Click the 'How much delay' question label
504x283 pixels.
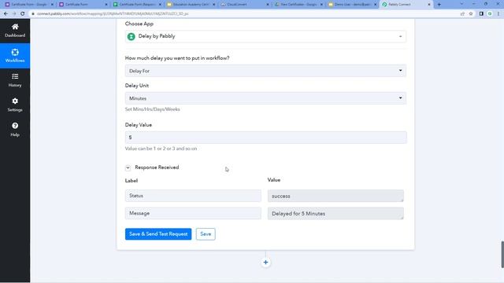point(177,58)
